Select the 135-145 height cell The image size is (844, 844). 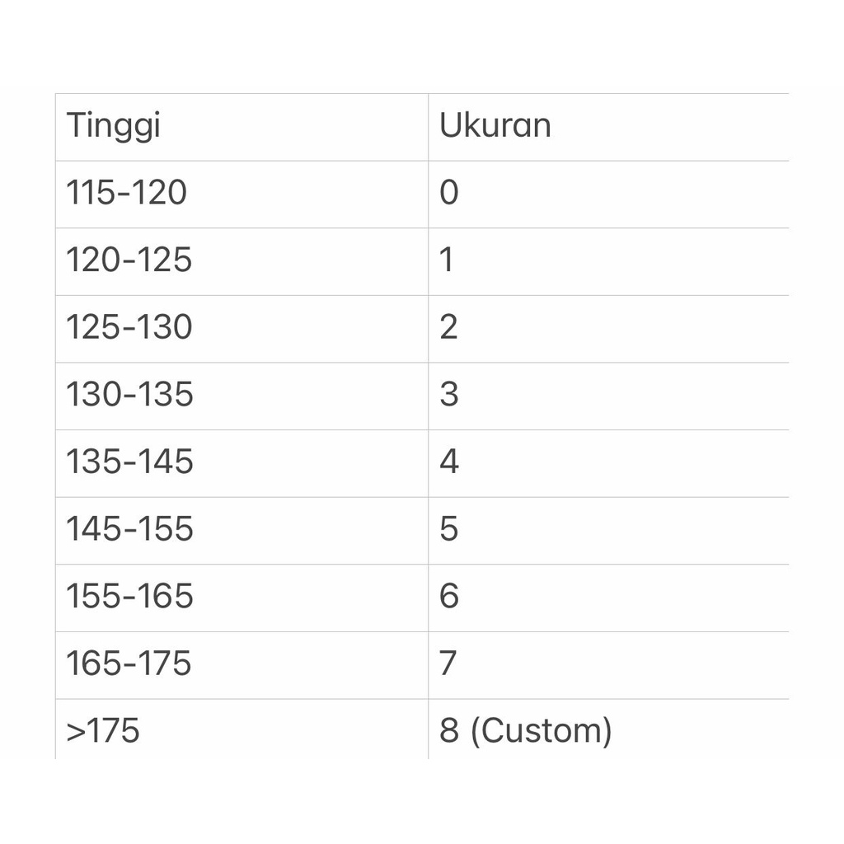pos(130,462)
